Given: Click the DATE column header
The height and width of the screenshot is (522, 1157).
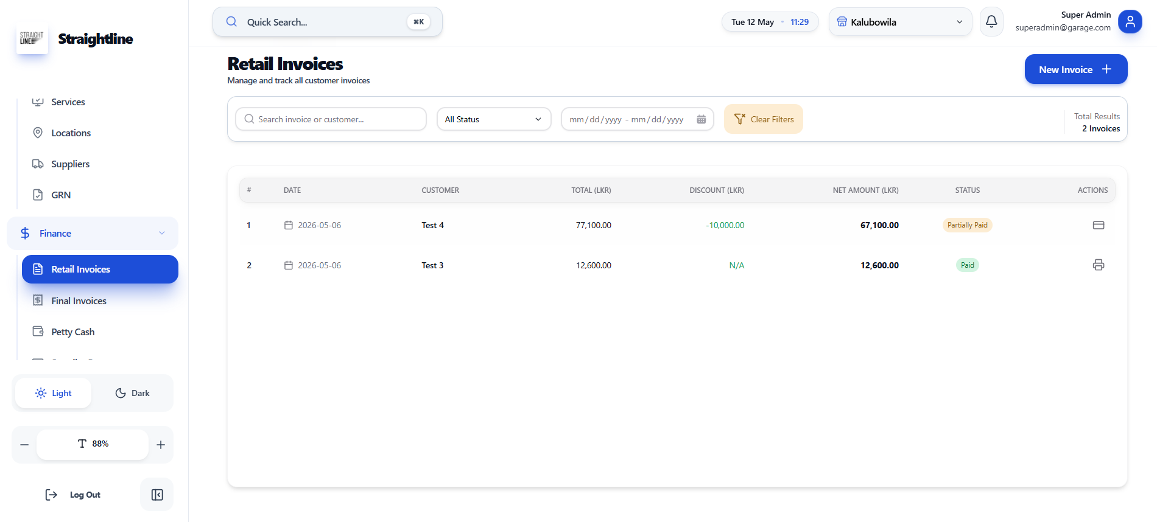Looking at the screenshot, I should pyautogui.click(x=292, y=190).
